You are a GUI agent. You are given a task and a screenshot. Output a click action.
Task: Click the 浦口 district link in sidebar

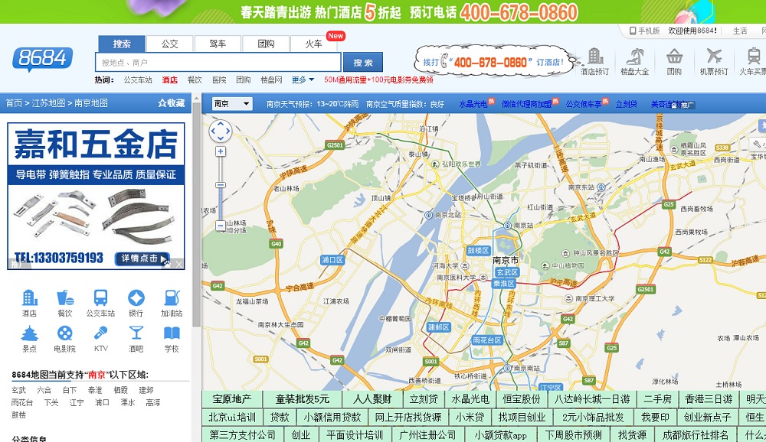[x=102, y=402]
